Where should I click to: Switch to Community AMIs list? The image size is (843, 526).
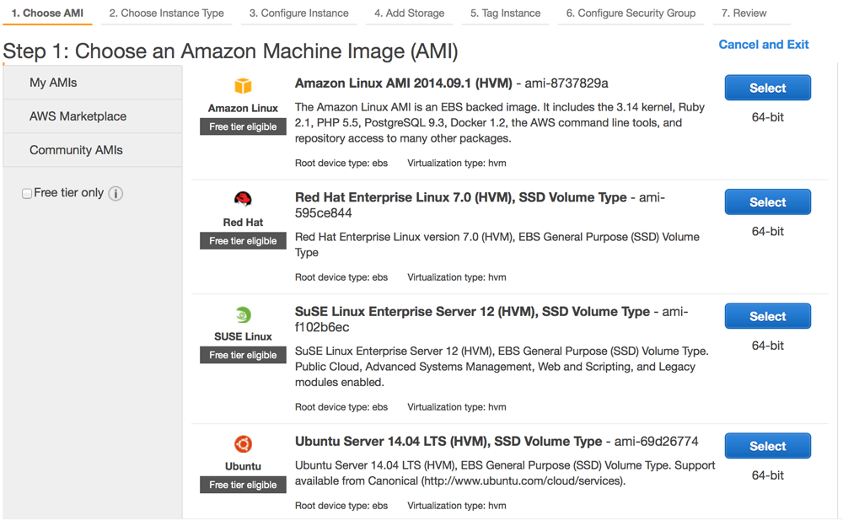76,150
